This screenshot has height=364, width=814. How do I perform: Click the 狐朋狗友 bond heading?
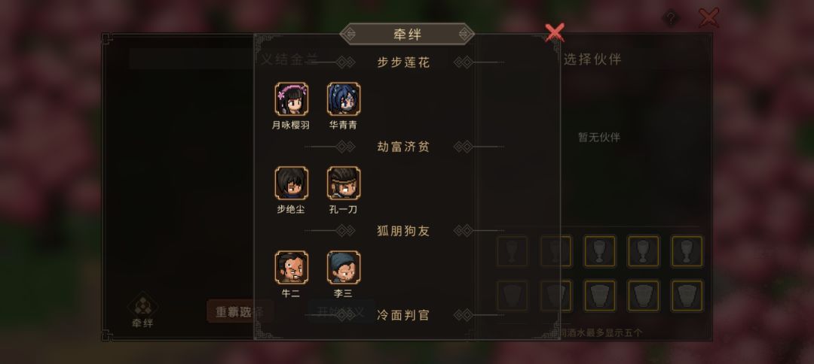coord(403,231)
